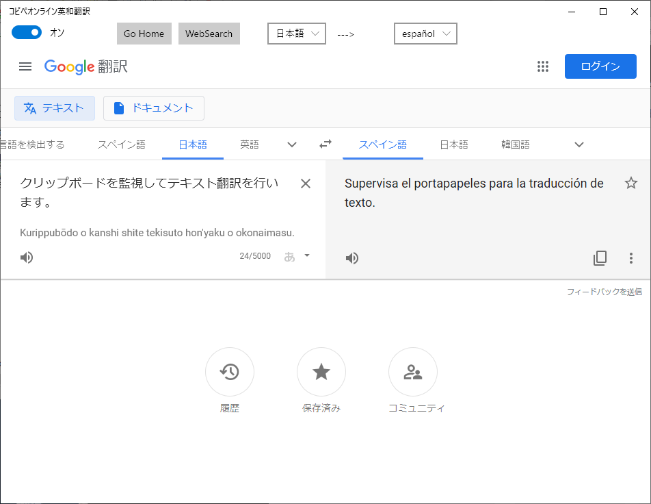Click the 24/5000 character counter
Screen dimensions: 651x504
click(255, 256)
